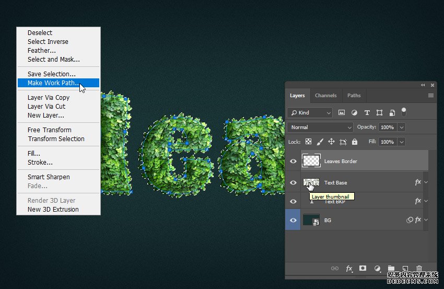Choose New Layer... menu item
This screenshot has width=444, height=289.
click(x=59, y=115)
